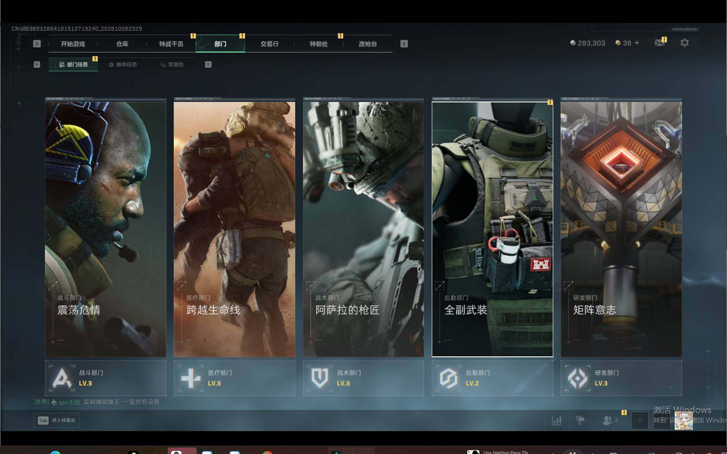Switch to the 仓库 tab
Viewport: 727px width, 454px height.
click(x=122, y=44)
